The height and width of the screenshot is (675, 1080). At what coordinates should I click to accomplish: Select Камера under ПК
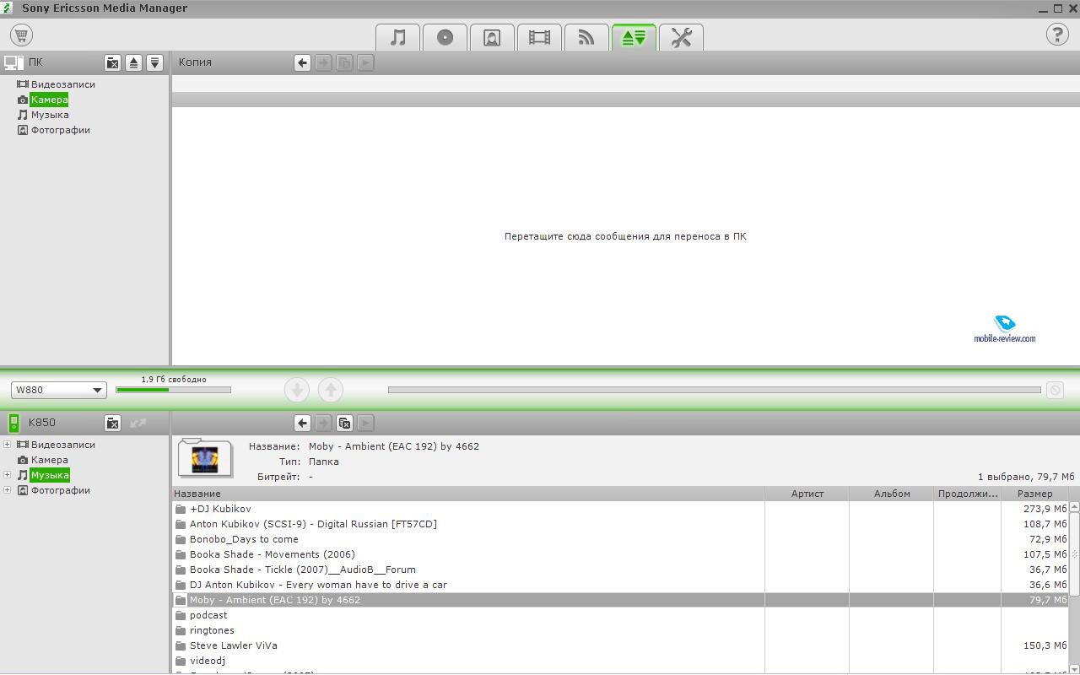tap(49, 100)
